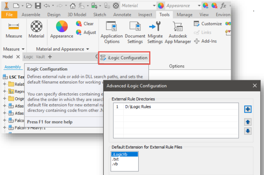This screenshot has height=175, width=264.
Task: Click the iLogic Configuration button
Action: coord(124,58)
